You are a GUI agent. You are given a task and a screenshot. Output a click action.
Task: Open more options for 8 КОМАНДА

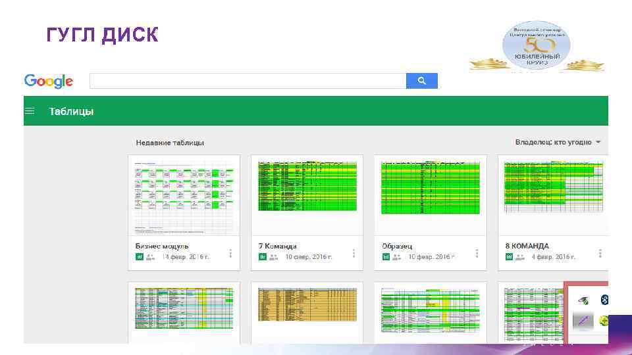600,253
